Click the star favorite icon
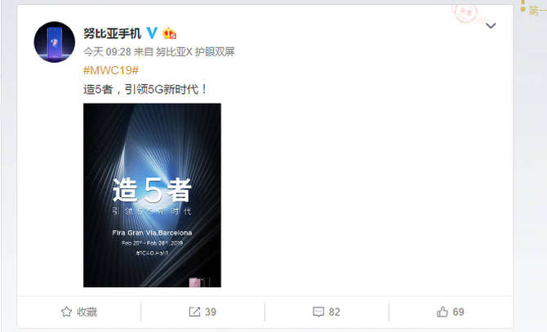The height and width of the screenshot is (332, 547). [x=66, y=312]
